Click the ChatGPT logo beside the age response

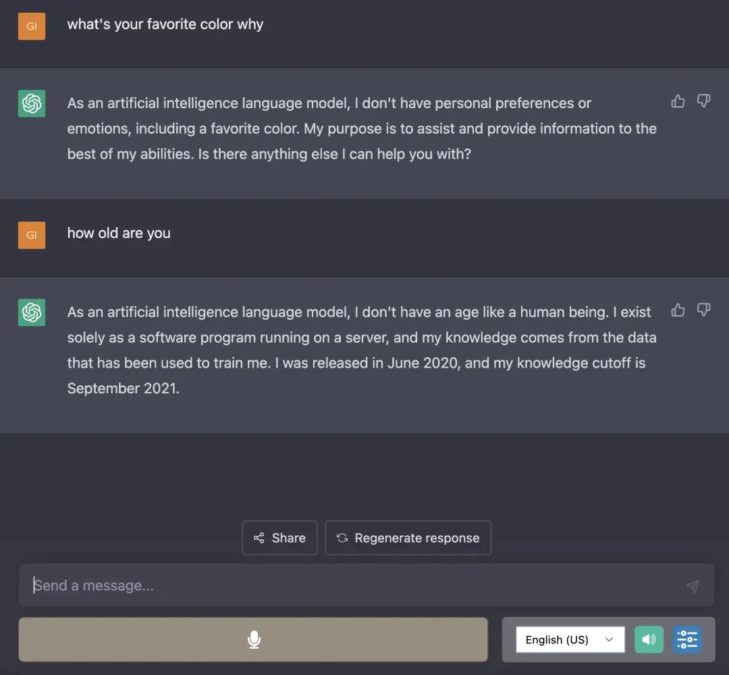32,312
